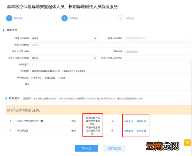
Task: Focus the 联系人/代理人证件号码 input field
Action: point(157,58)
